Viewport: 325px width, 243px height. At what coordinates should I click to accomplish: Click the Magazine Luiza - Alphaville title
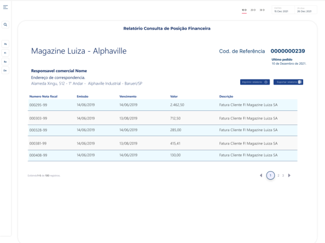coord(79,51)
